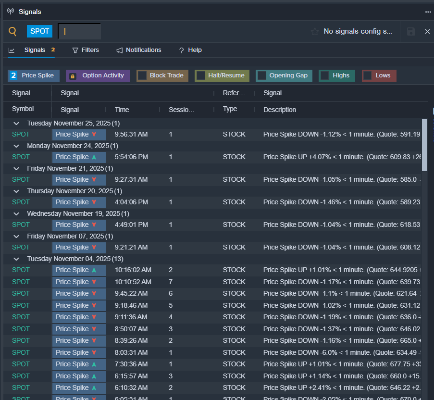434x400 pixels.
Task: Click the magnifying glass search icon
Action: 13,32
